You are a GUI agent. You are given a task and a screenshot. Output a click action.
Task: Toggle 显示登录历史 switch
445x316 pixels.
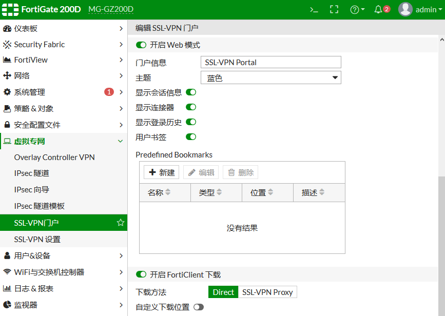[x=191, y=122]
